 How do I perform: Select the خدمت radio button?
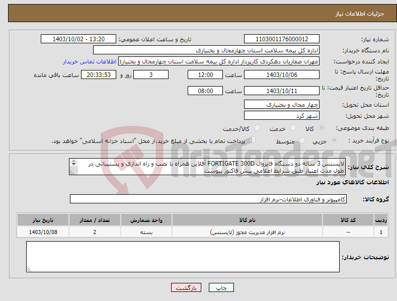293,128
